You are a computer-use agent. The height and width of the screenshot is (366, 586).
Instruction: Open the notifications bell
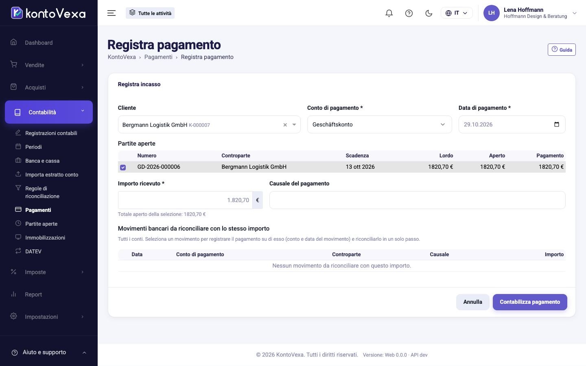389,13
